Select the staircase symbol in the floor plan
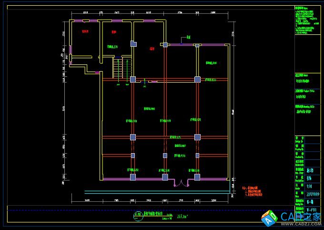Image resolution: width=324 pixels, height=230 pixels. pyautogui.click(x=118, y=69)
